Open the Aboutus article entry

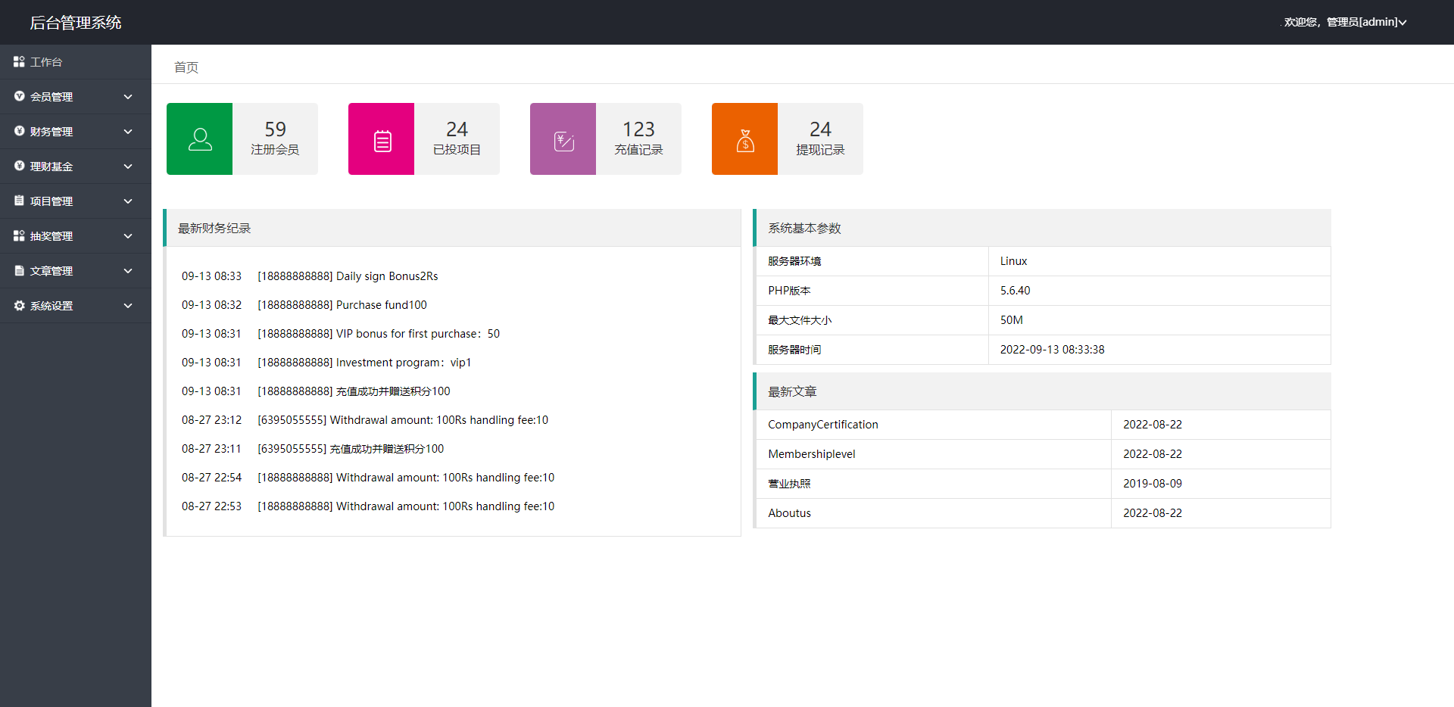[x=789, y=513]
